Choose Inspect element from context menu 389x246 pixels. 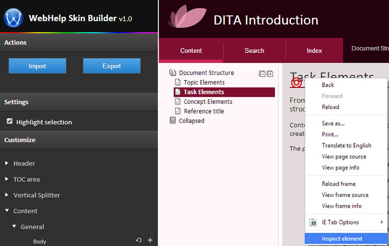tap(346, 239)
